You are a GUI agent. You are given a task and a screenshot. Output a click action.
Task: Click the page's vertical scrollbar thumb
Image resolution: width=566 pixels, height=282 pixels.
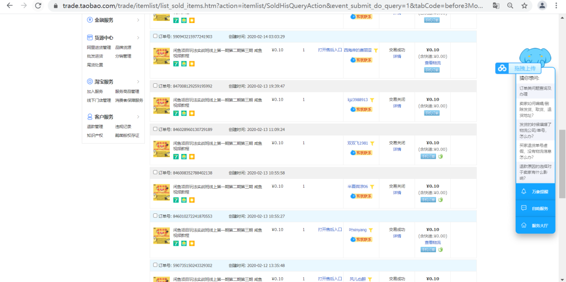[562, 162]
